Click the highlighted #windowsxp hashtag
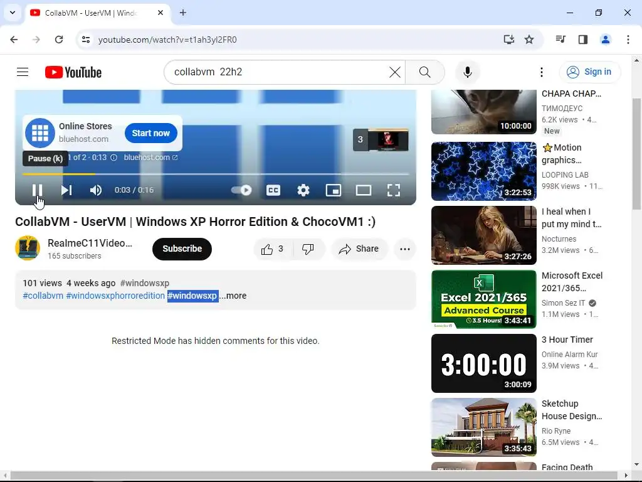The image size is (642, 482). pos(192,296)
